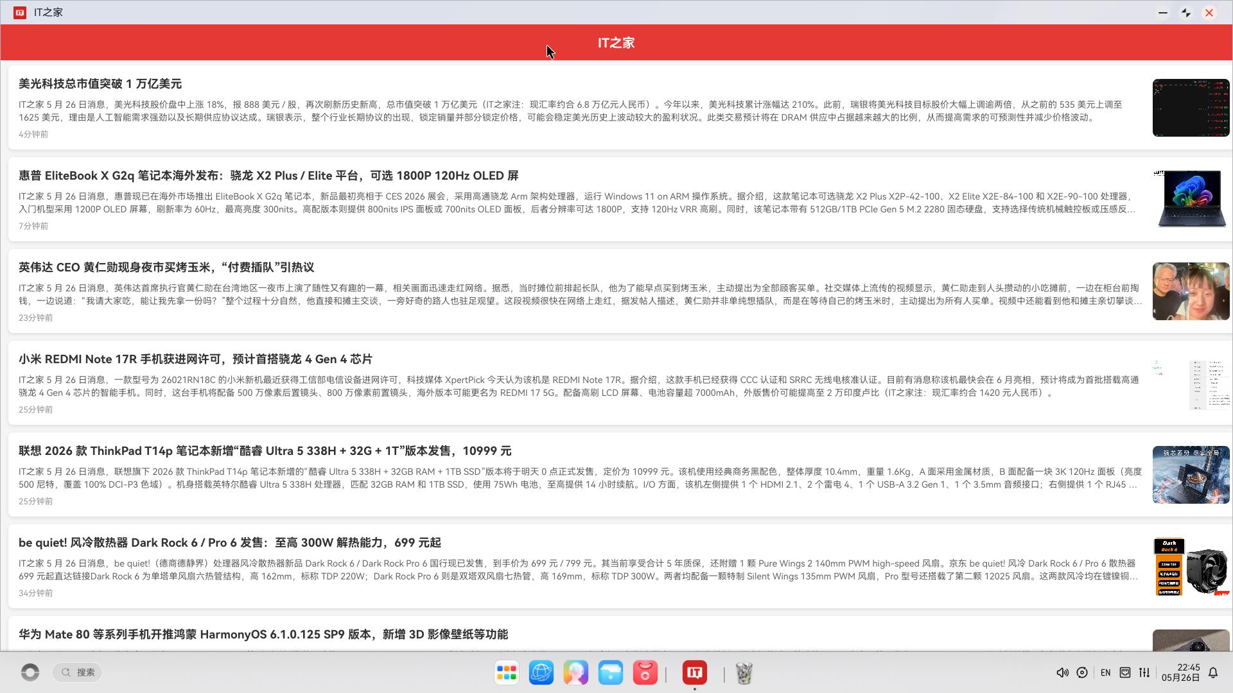Switch the EN input language indicator
Screen dimensions: 1233x693
point(1105,672)
